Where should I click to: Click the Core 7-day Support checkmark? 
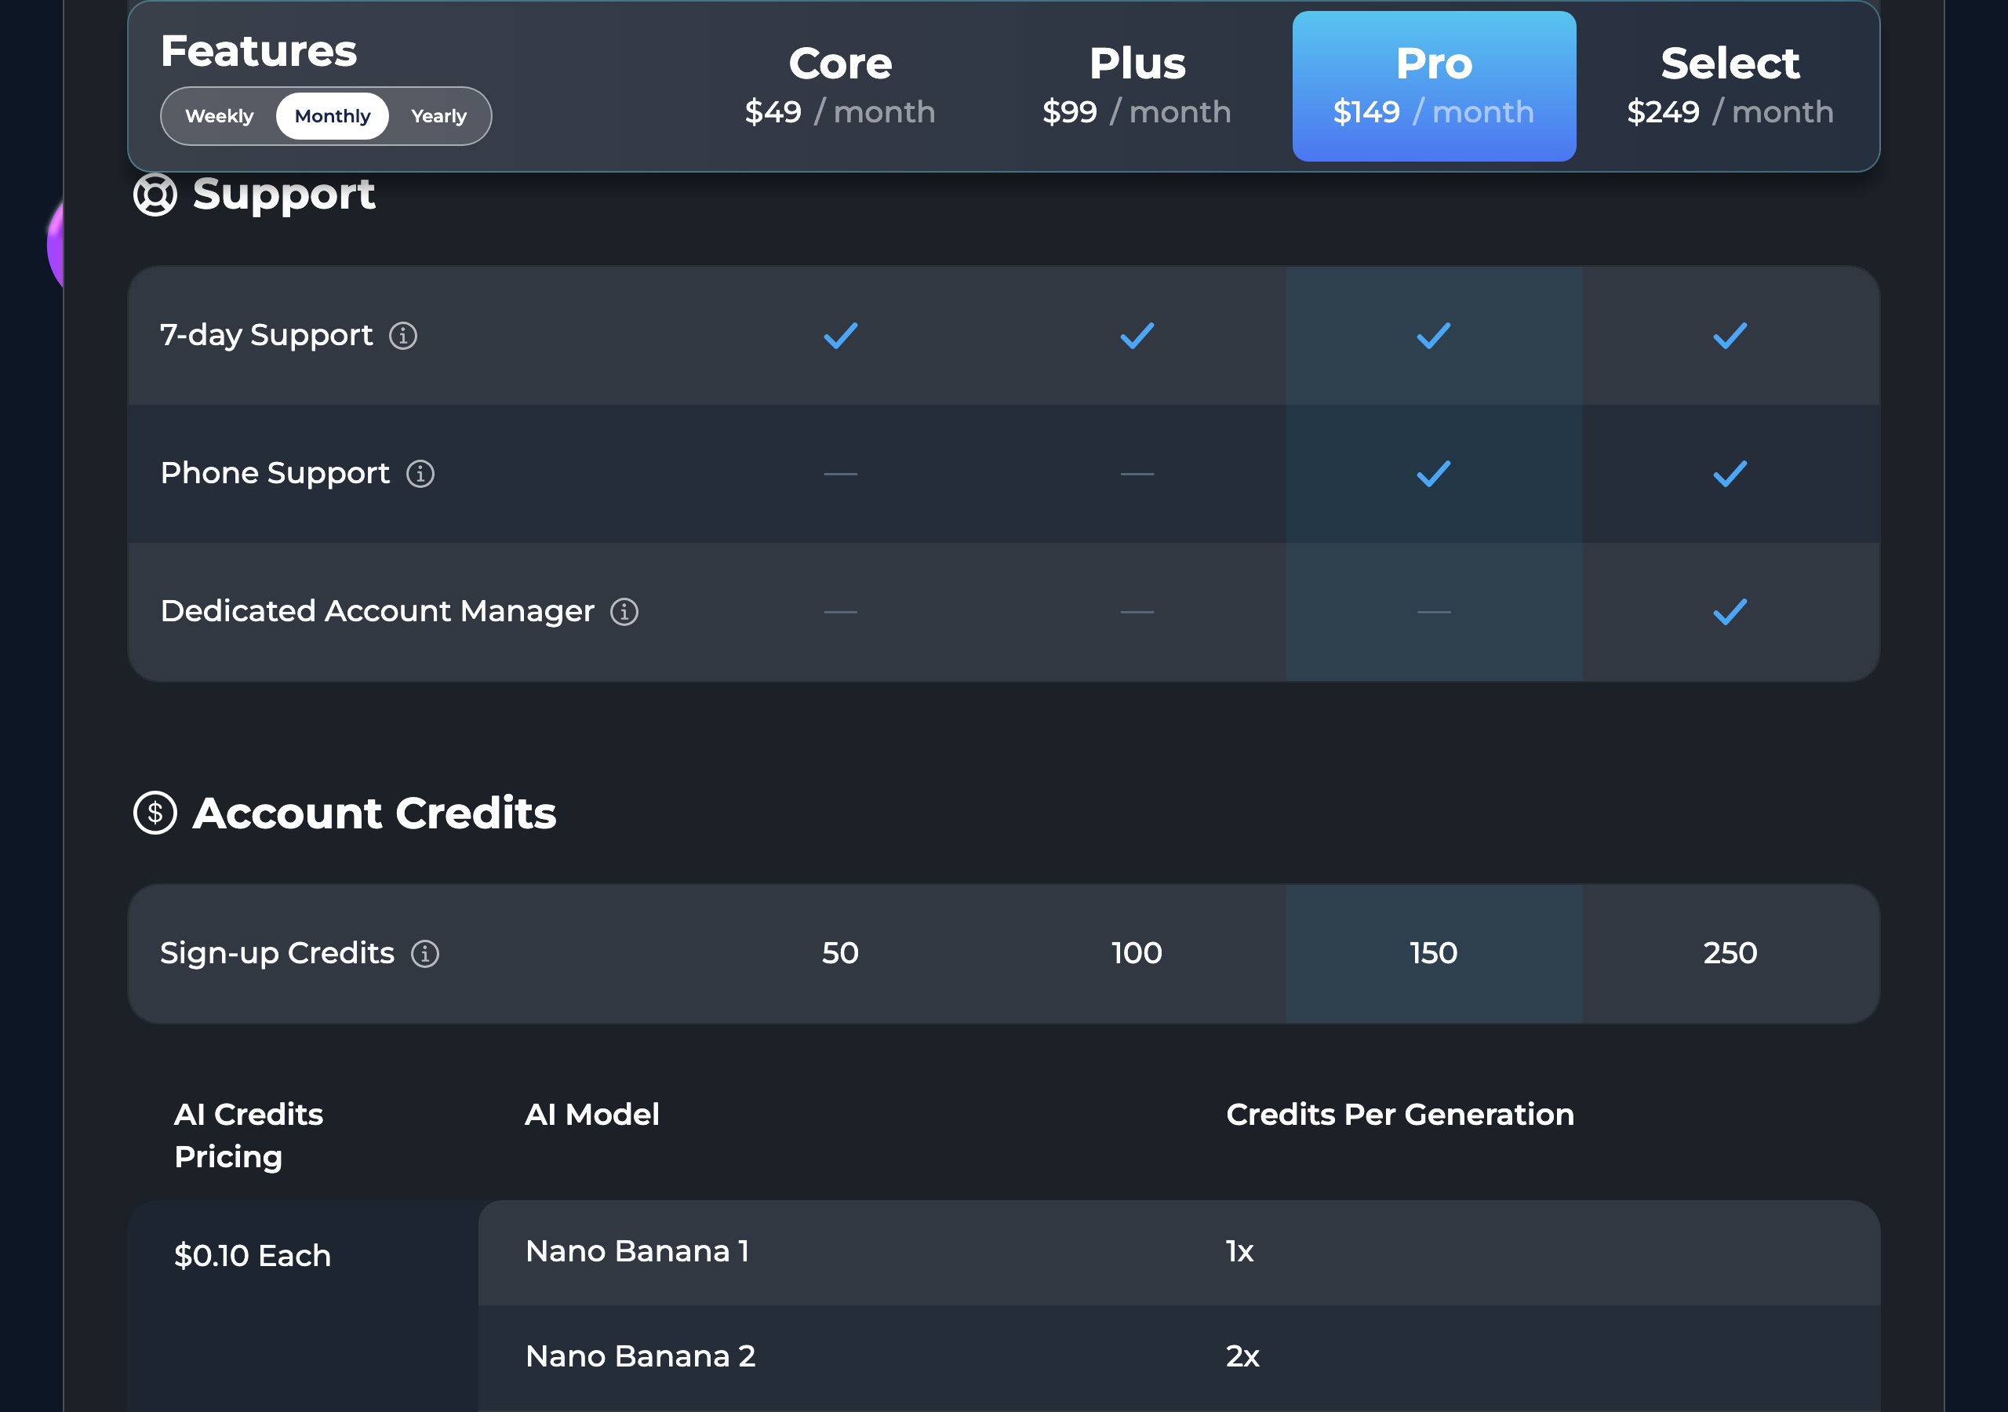tap(840, 336)
